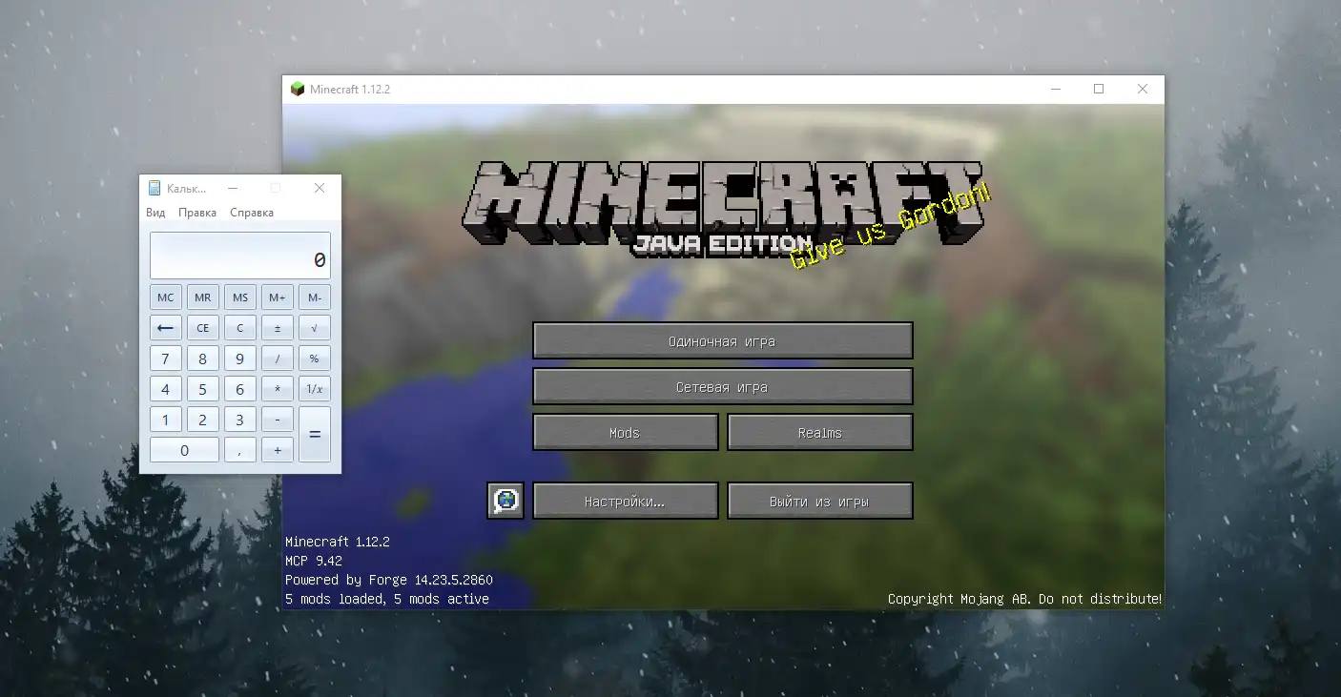1341x697 pixels.
Task: Click digit 3 on the Calculator
Action: (240, 420)
